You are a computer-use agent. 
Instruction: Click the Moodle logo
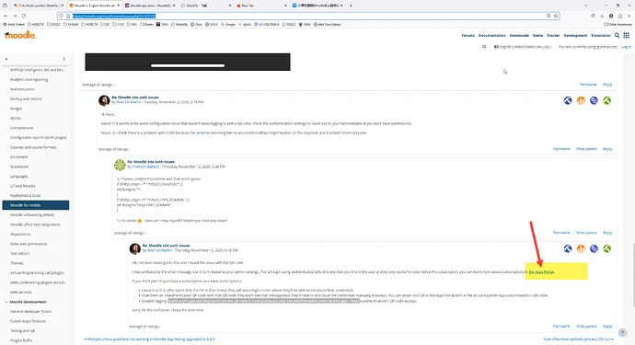(x=20, y=35)
